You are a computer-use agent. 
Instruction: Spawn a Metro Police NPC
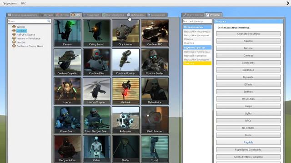point(155,91)
